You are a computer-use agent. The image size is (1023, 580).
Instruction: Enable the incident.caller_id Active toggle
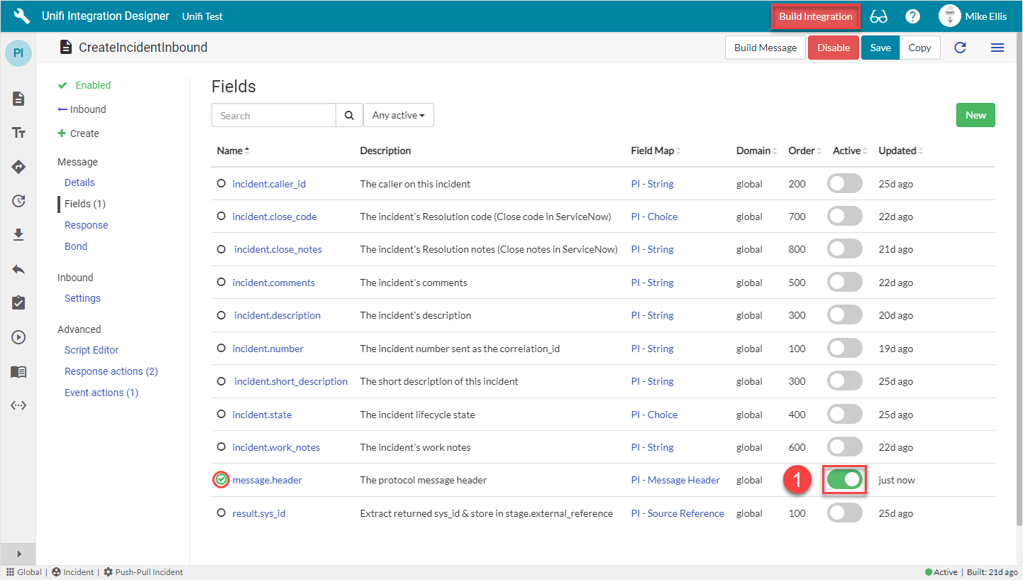pos(844,184)
